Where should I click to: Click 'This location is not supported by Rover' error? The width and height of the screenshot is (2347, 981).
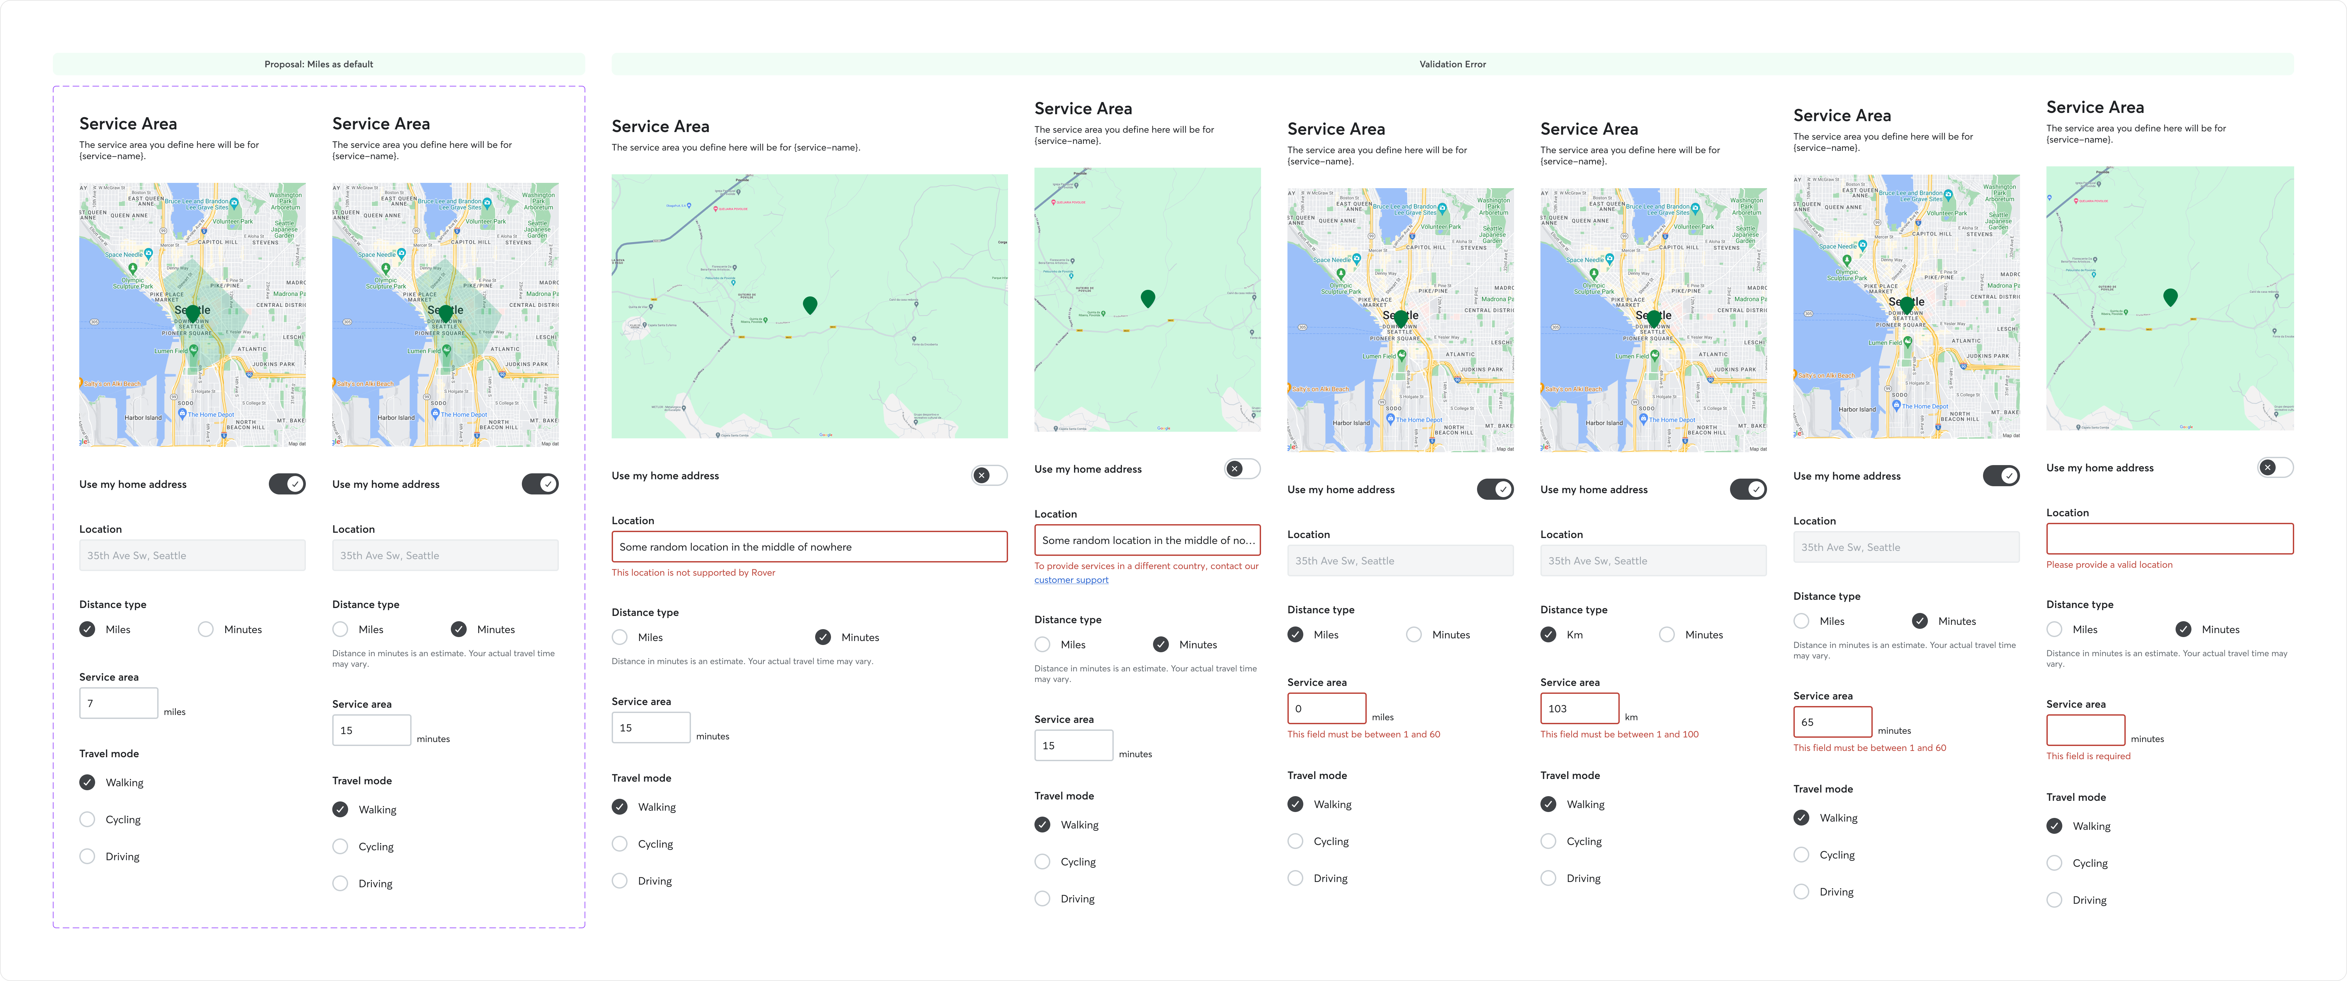click(x=693, y=573)
